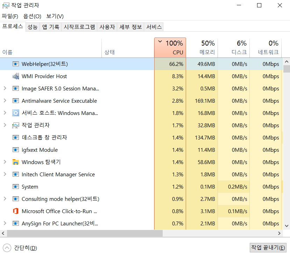
Task: Click the 58.6MB memory value
Action: pos(206,162)
